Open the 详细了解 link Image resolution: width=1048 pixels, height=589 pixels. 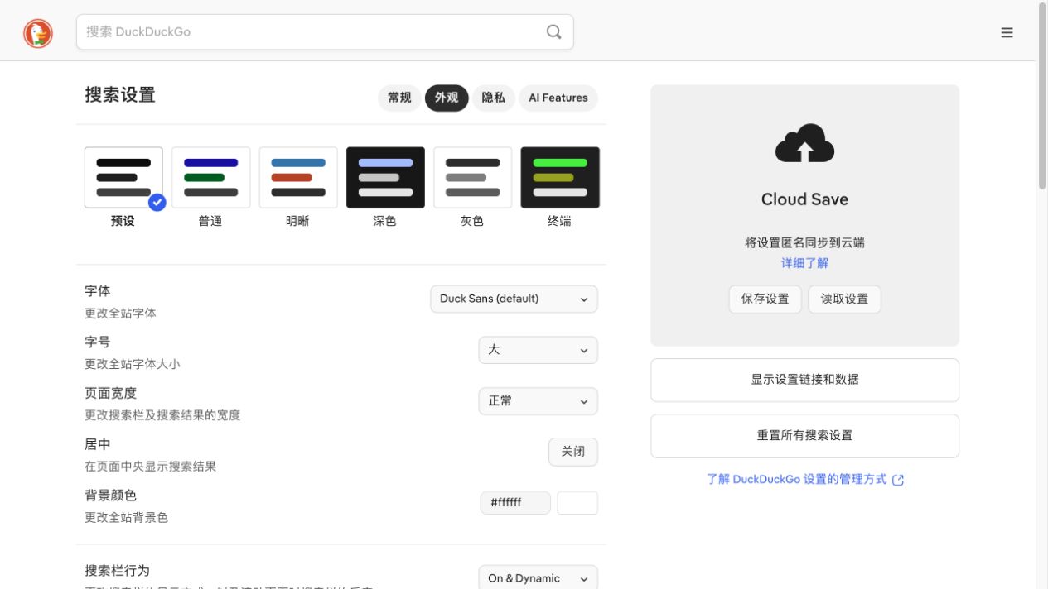pyautogui.click(x=804, y=263)
